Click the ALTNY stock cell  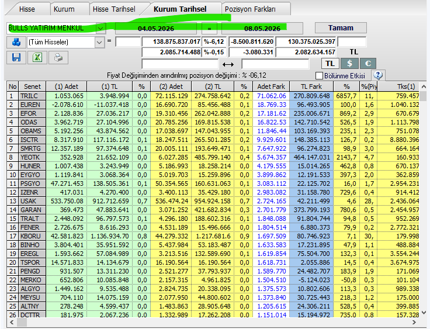pyautogui.click(x=32, y=306)
